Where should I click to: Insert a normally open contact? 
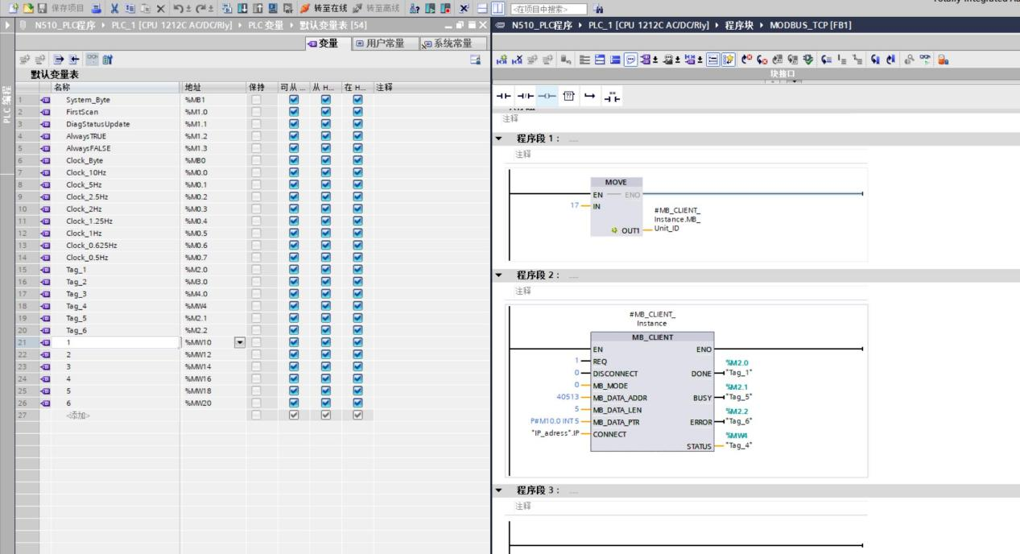(505, 97)
